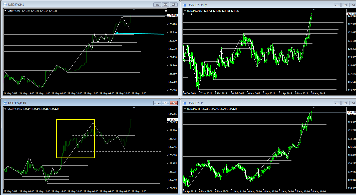Click the USDJPY,H4 window title icon
The height and width of the screenshot is (195, 356).
[184, 103]
